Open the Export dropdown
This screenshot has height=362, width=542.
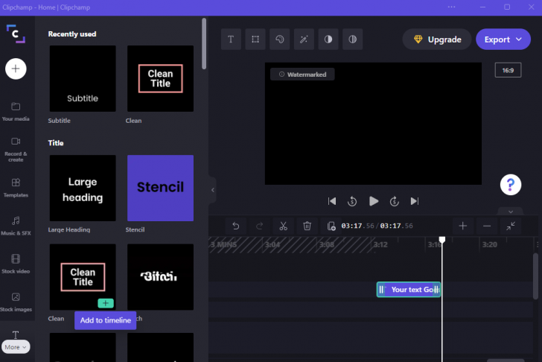point(503,39)
